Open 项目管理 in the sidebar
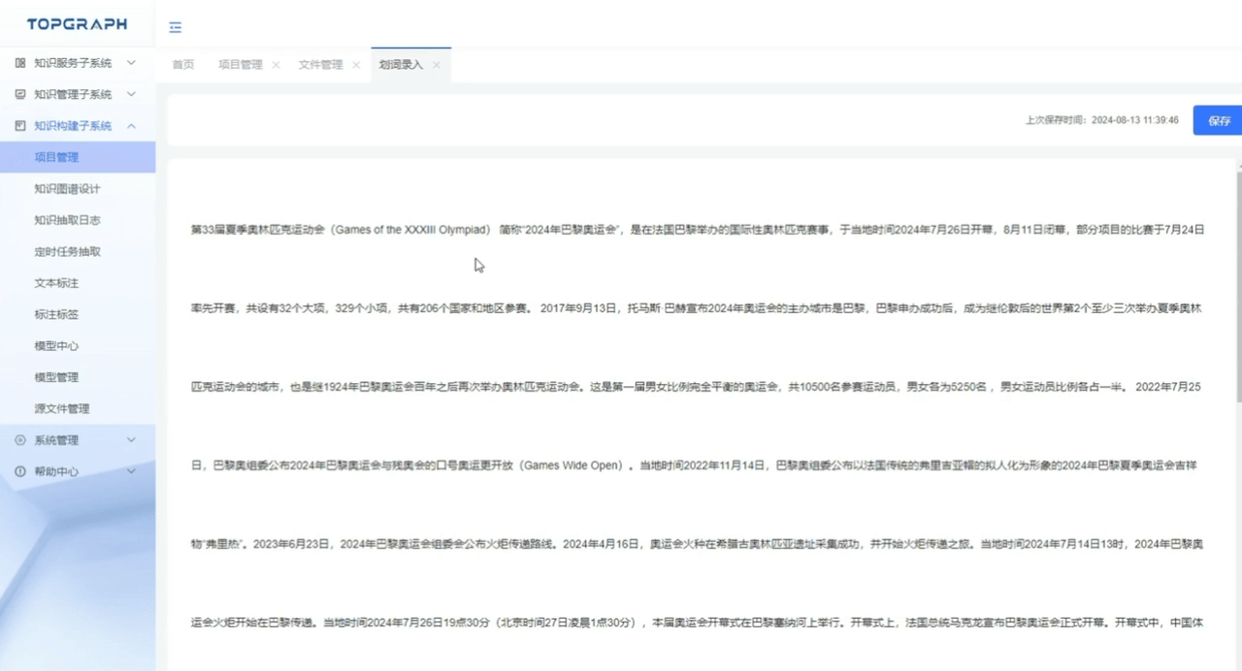 pos(78,157)
